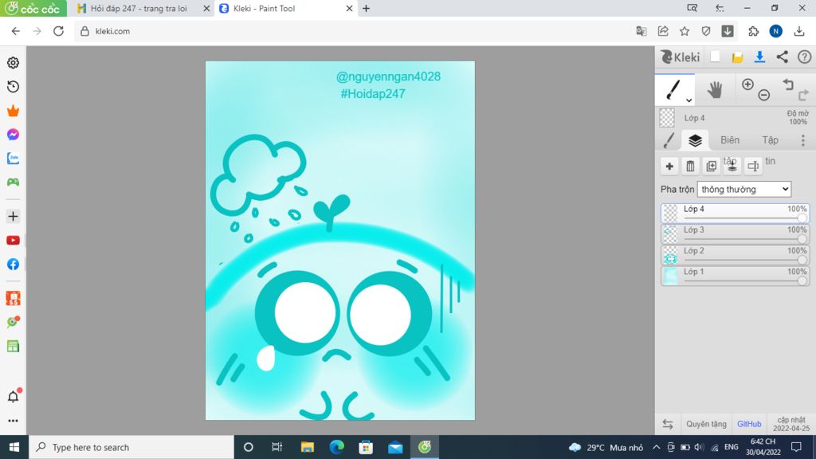
Task: Bookmark this page with star icon
Action: click(x=685, y=31)
